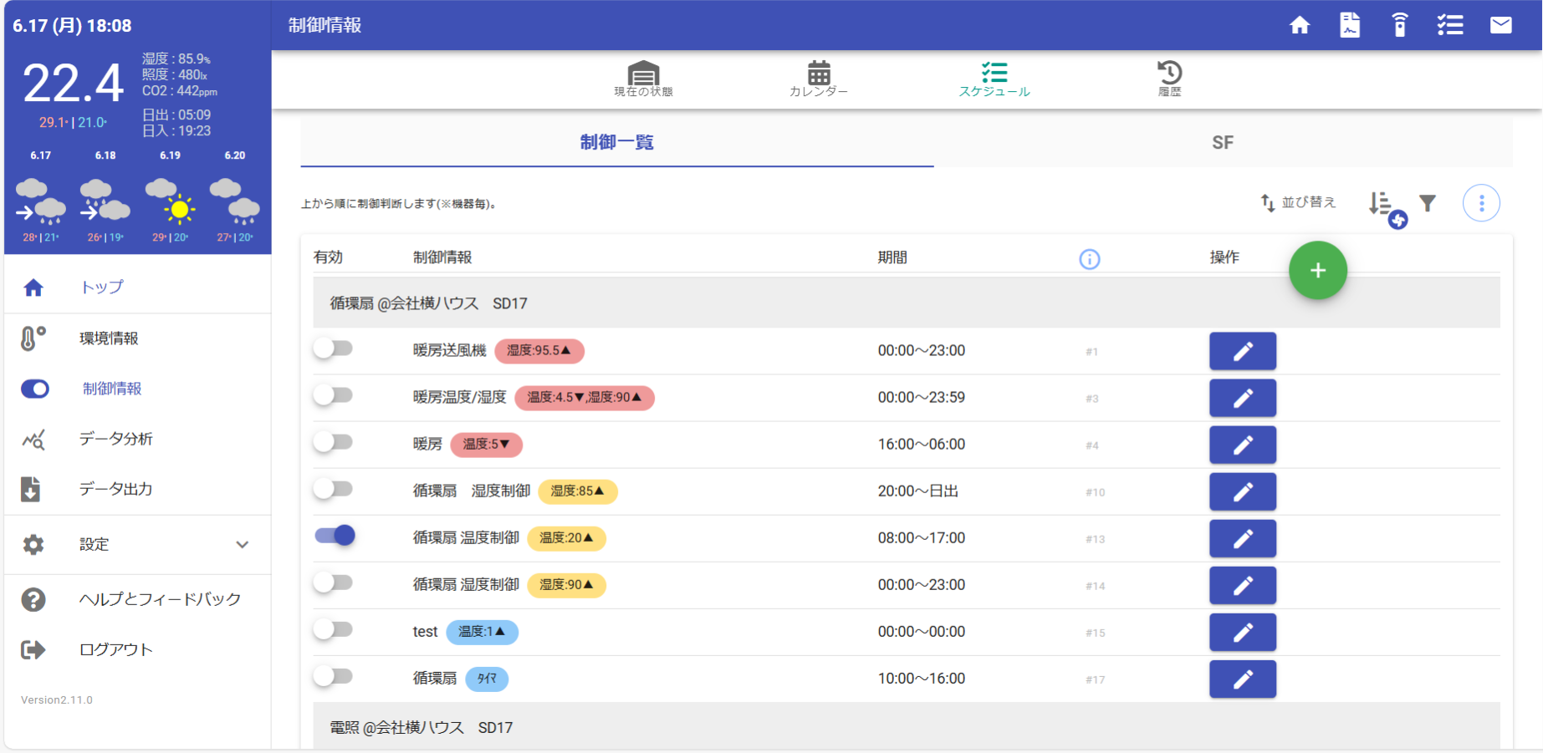Image resolution: width=1543 pixels, height=753 pixels.
Task: Edit the 循環扇 湿度制御 20:00~日出 row
Action: pos(1243,491)
